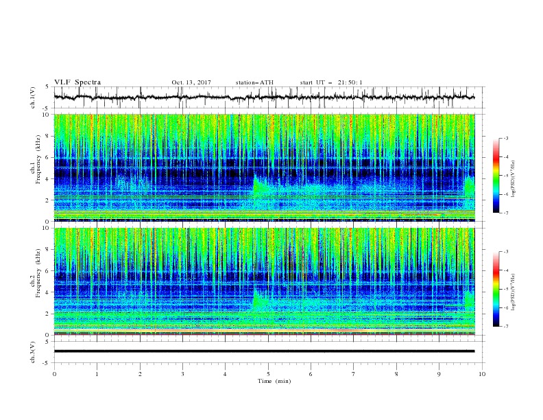Click the "8" kHz tick on ch.1 spectrogram
The image size is (543, 420).
click(48, 136)
